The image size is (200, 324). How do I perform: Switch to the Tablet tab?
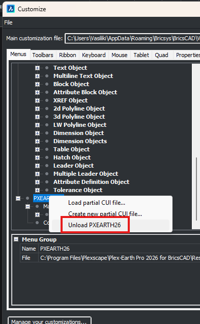pos(141,55)
